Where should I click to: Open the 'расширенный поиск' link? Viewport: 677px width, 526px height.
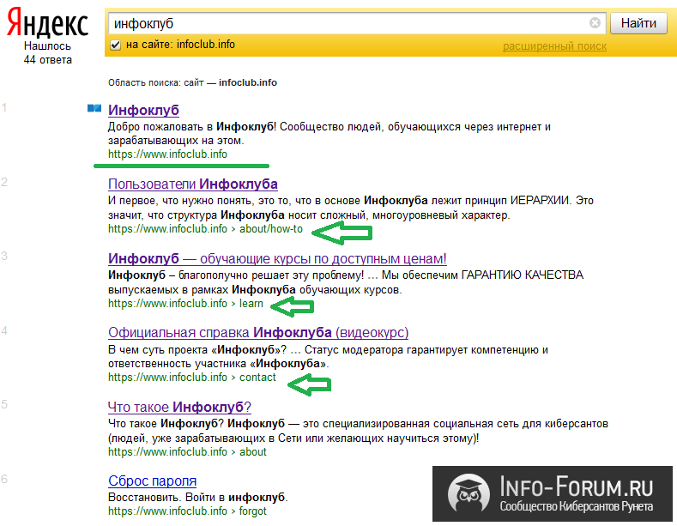click(x=554, y=46)
